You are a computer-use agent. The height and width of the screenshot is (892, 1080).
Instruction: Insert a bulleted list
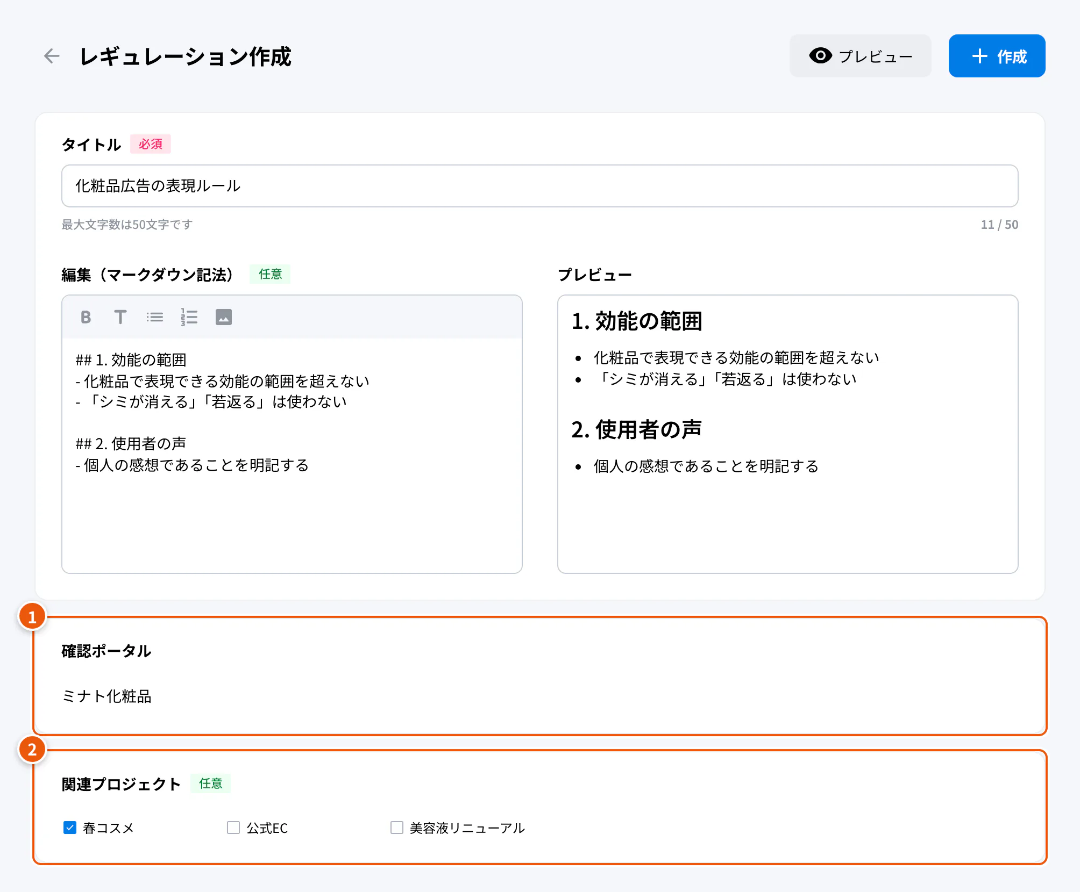(x=155, y=317)
